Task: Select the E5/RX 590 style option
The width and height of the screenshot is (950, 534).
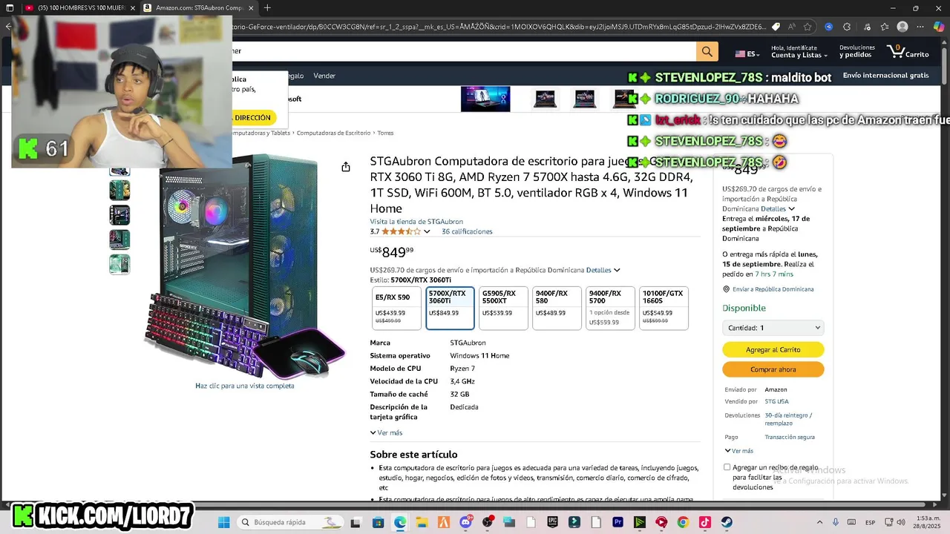Action: (x=396, y=308)
